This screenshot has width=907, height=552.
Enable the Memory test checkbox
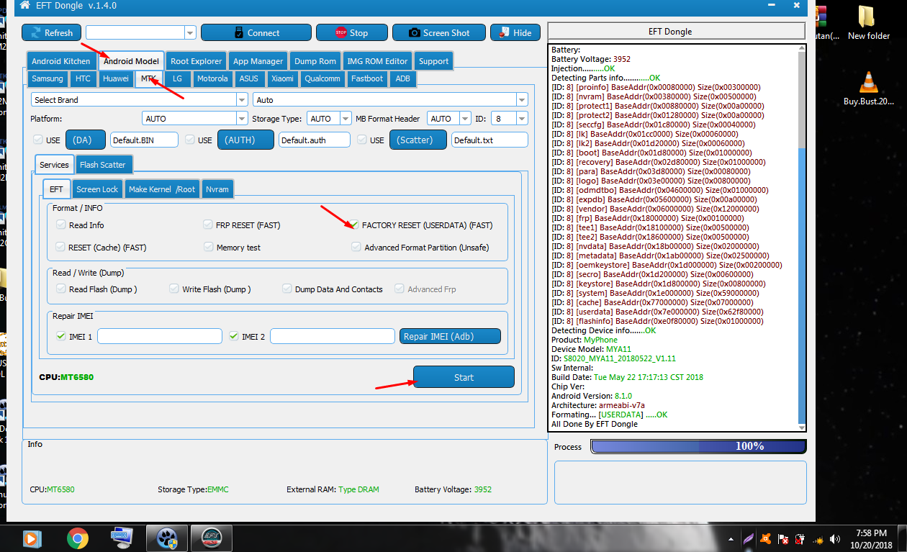pyautogui.click(x=208, y=247)
